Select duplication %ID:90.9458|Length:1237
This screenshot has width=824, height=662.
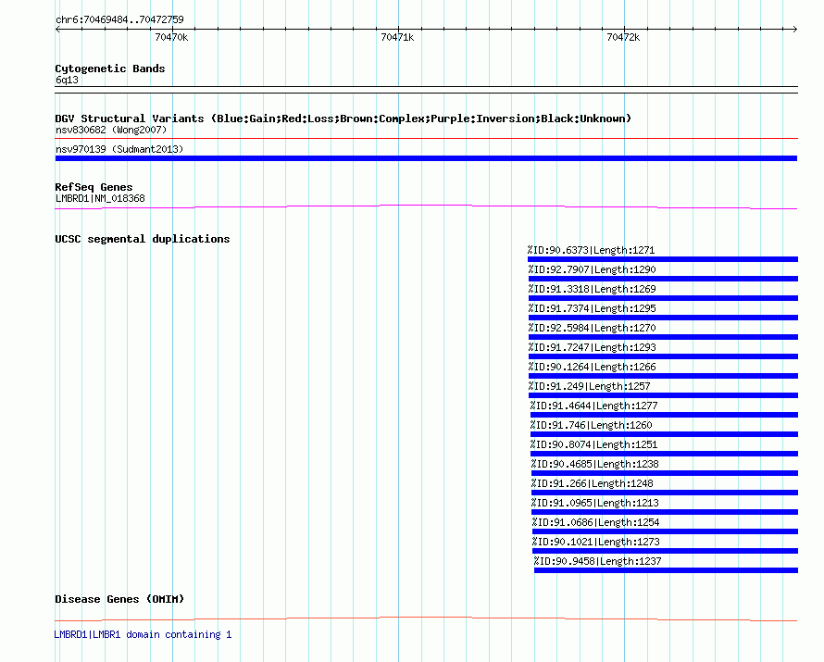tap(597, 561)
